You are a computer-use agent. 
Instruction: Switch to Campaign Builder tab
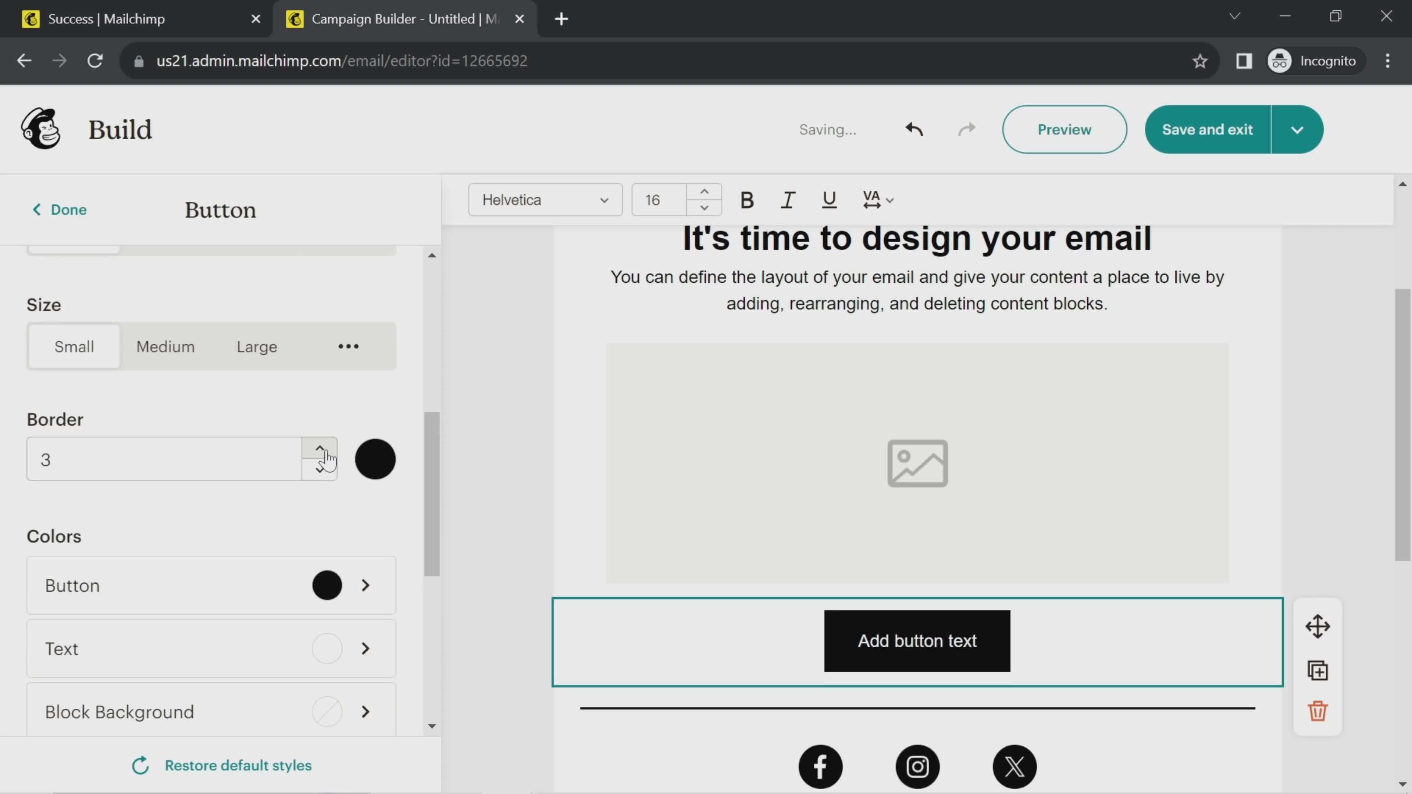pos(404,19)
